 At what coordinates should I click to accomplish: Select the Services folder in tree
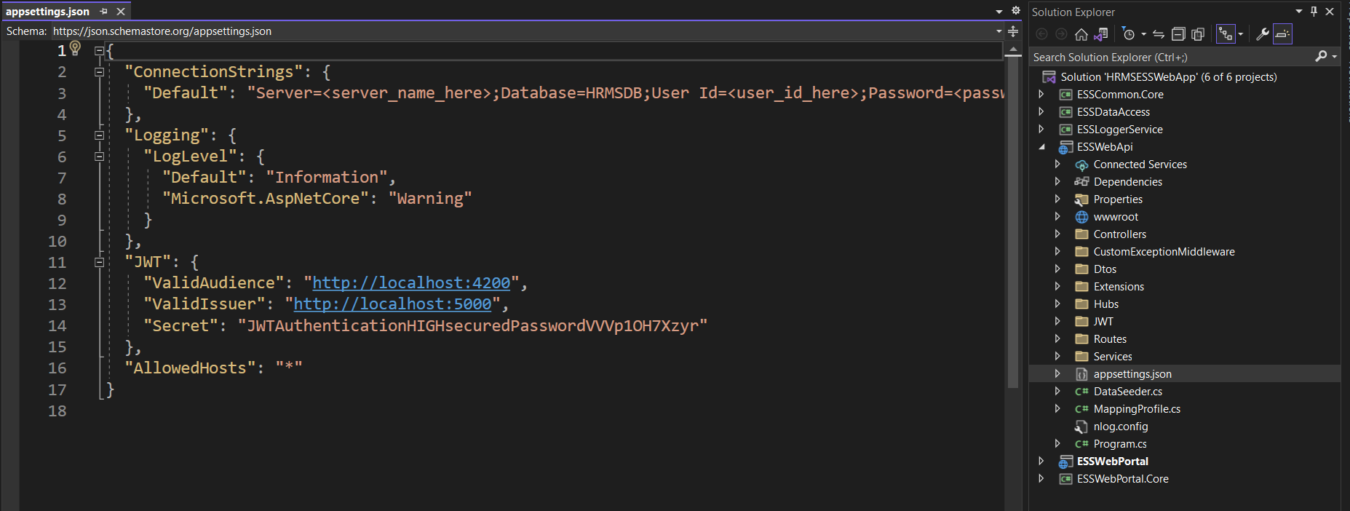point(1113,357)
